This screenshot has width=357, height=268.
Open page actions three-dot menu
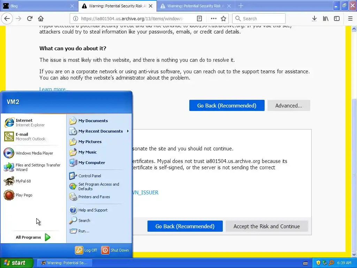(213, 18)
